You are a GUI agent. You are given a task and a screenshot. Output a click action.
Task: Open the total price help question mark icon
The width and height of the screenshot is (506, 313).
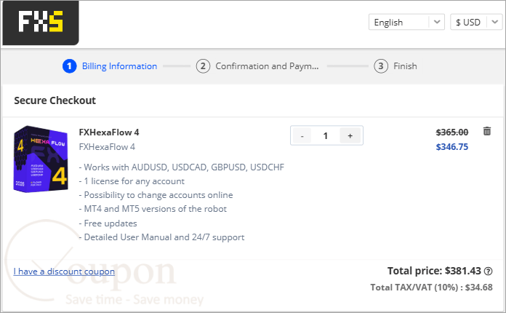pos(489,272)
